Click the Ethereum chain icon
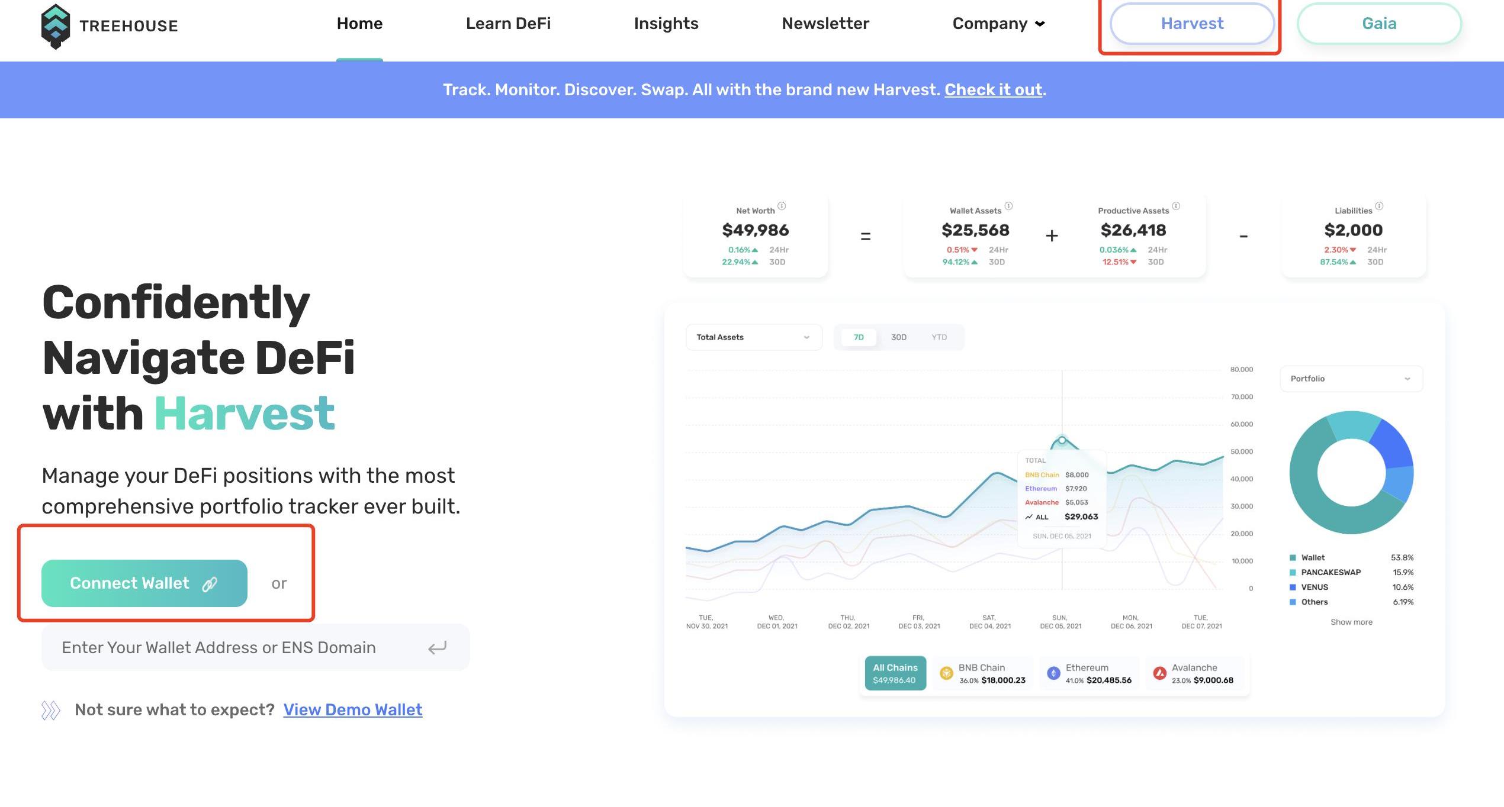The height and width of the screenshot is (807, 1504). click(x=1053, y=673)
